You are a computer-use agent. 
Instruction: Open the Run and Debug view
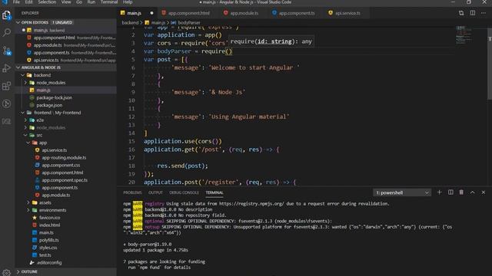(7, 68)
